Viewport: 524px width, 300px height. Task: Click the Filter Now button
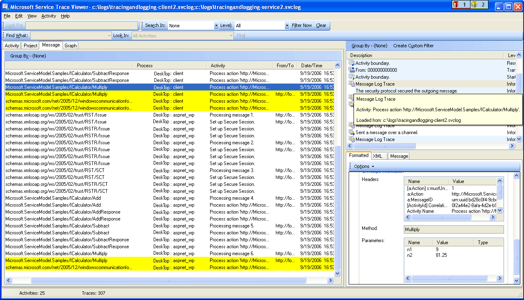click(302, 25)
